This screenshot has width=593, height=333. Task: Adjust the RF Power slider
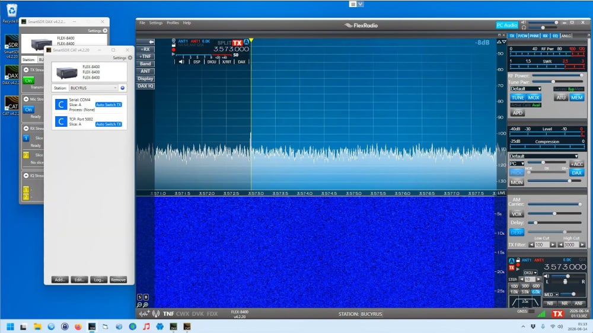coord(557,76)
